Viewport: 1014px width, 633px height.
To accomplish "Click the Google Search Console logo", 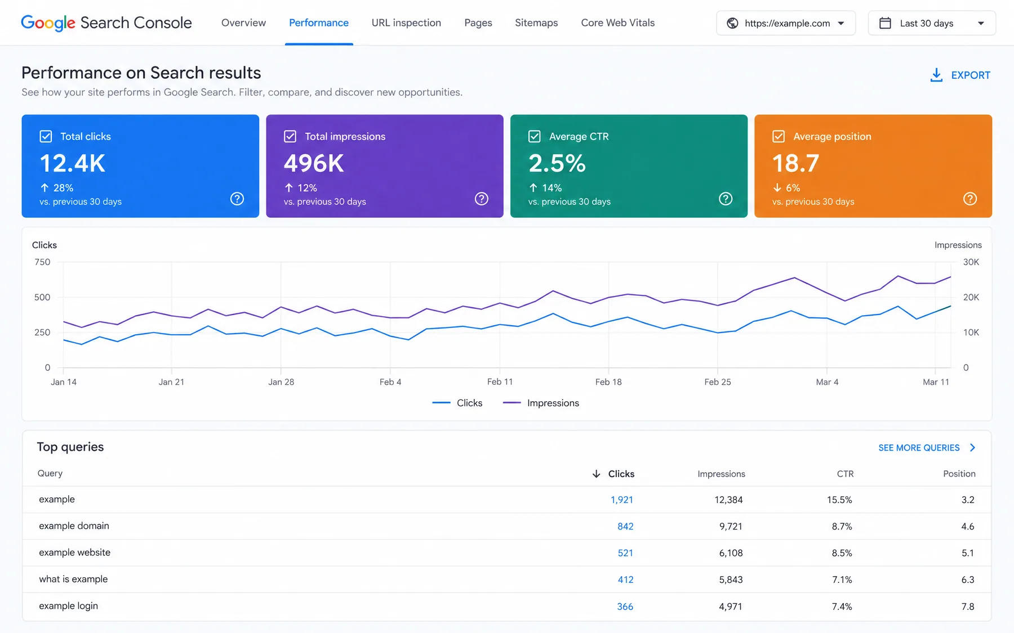I will point(106,23).
